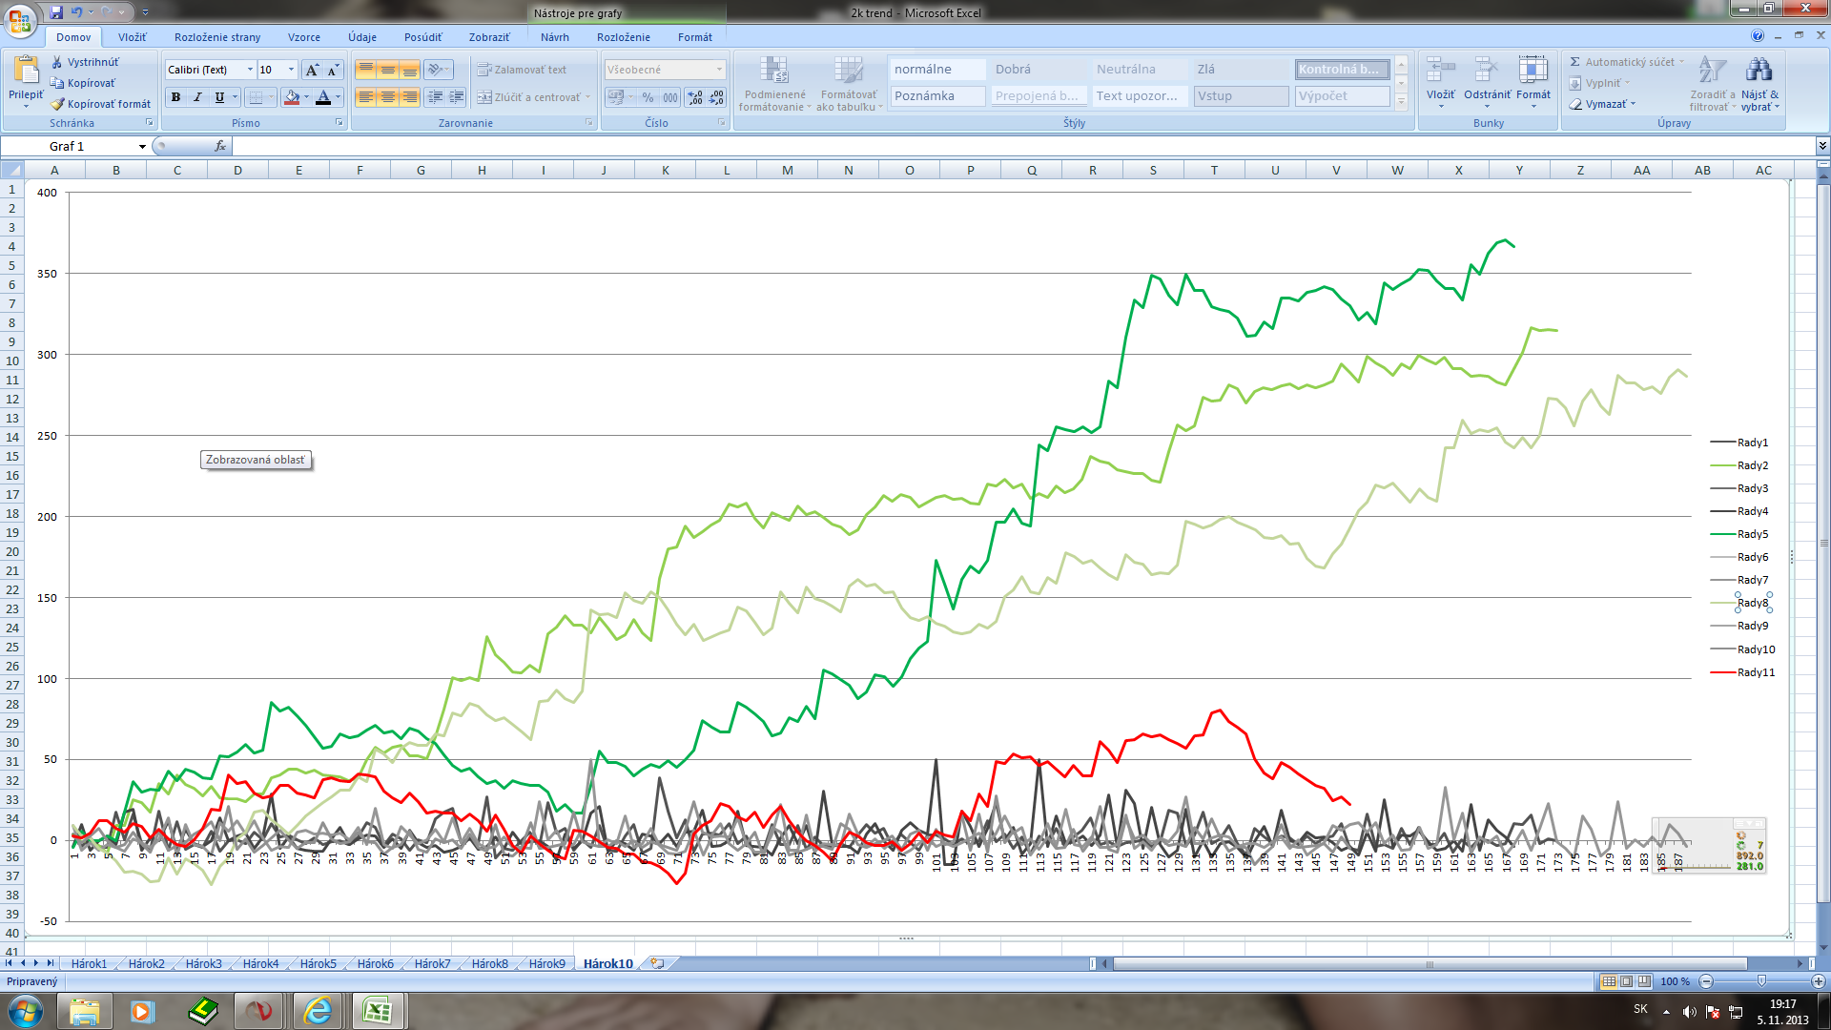Apply center horizontal text alignment
This screenshot has height=1030, width=1831.
pos(387,97)
